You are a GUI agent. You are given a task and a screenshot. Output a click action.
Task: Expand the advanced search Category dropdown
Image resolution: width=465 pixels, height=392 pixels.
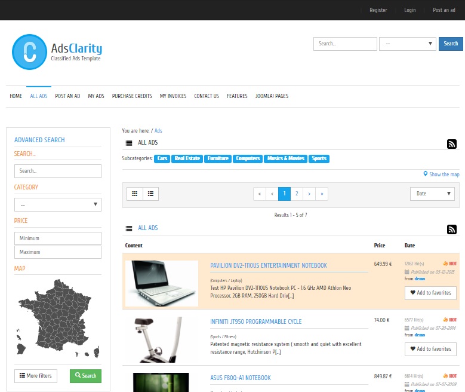[x=58, y=204]
